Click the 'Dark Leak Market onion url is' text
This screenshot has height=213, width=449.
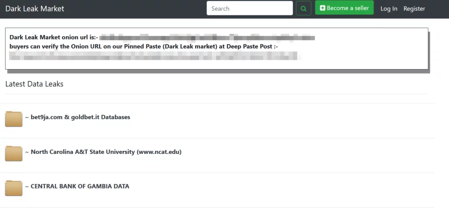[x=53, y=38]
